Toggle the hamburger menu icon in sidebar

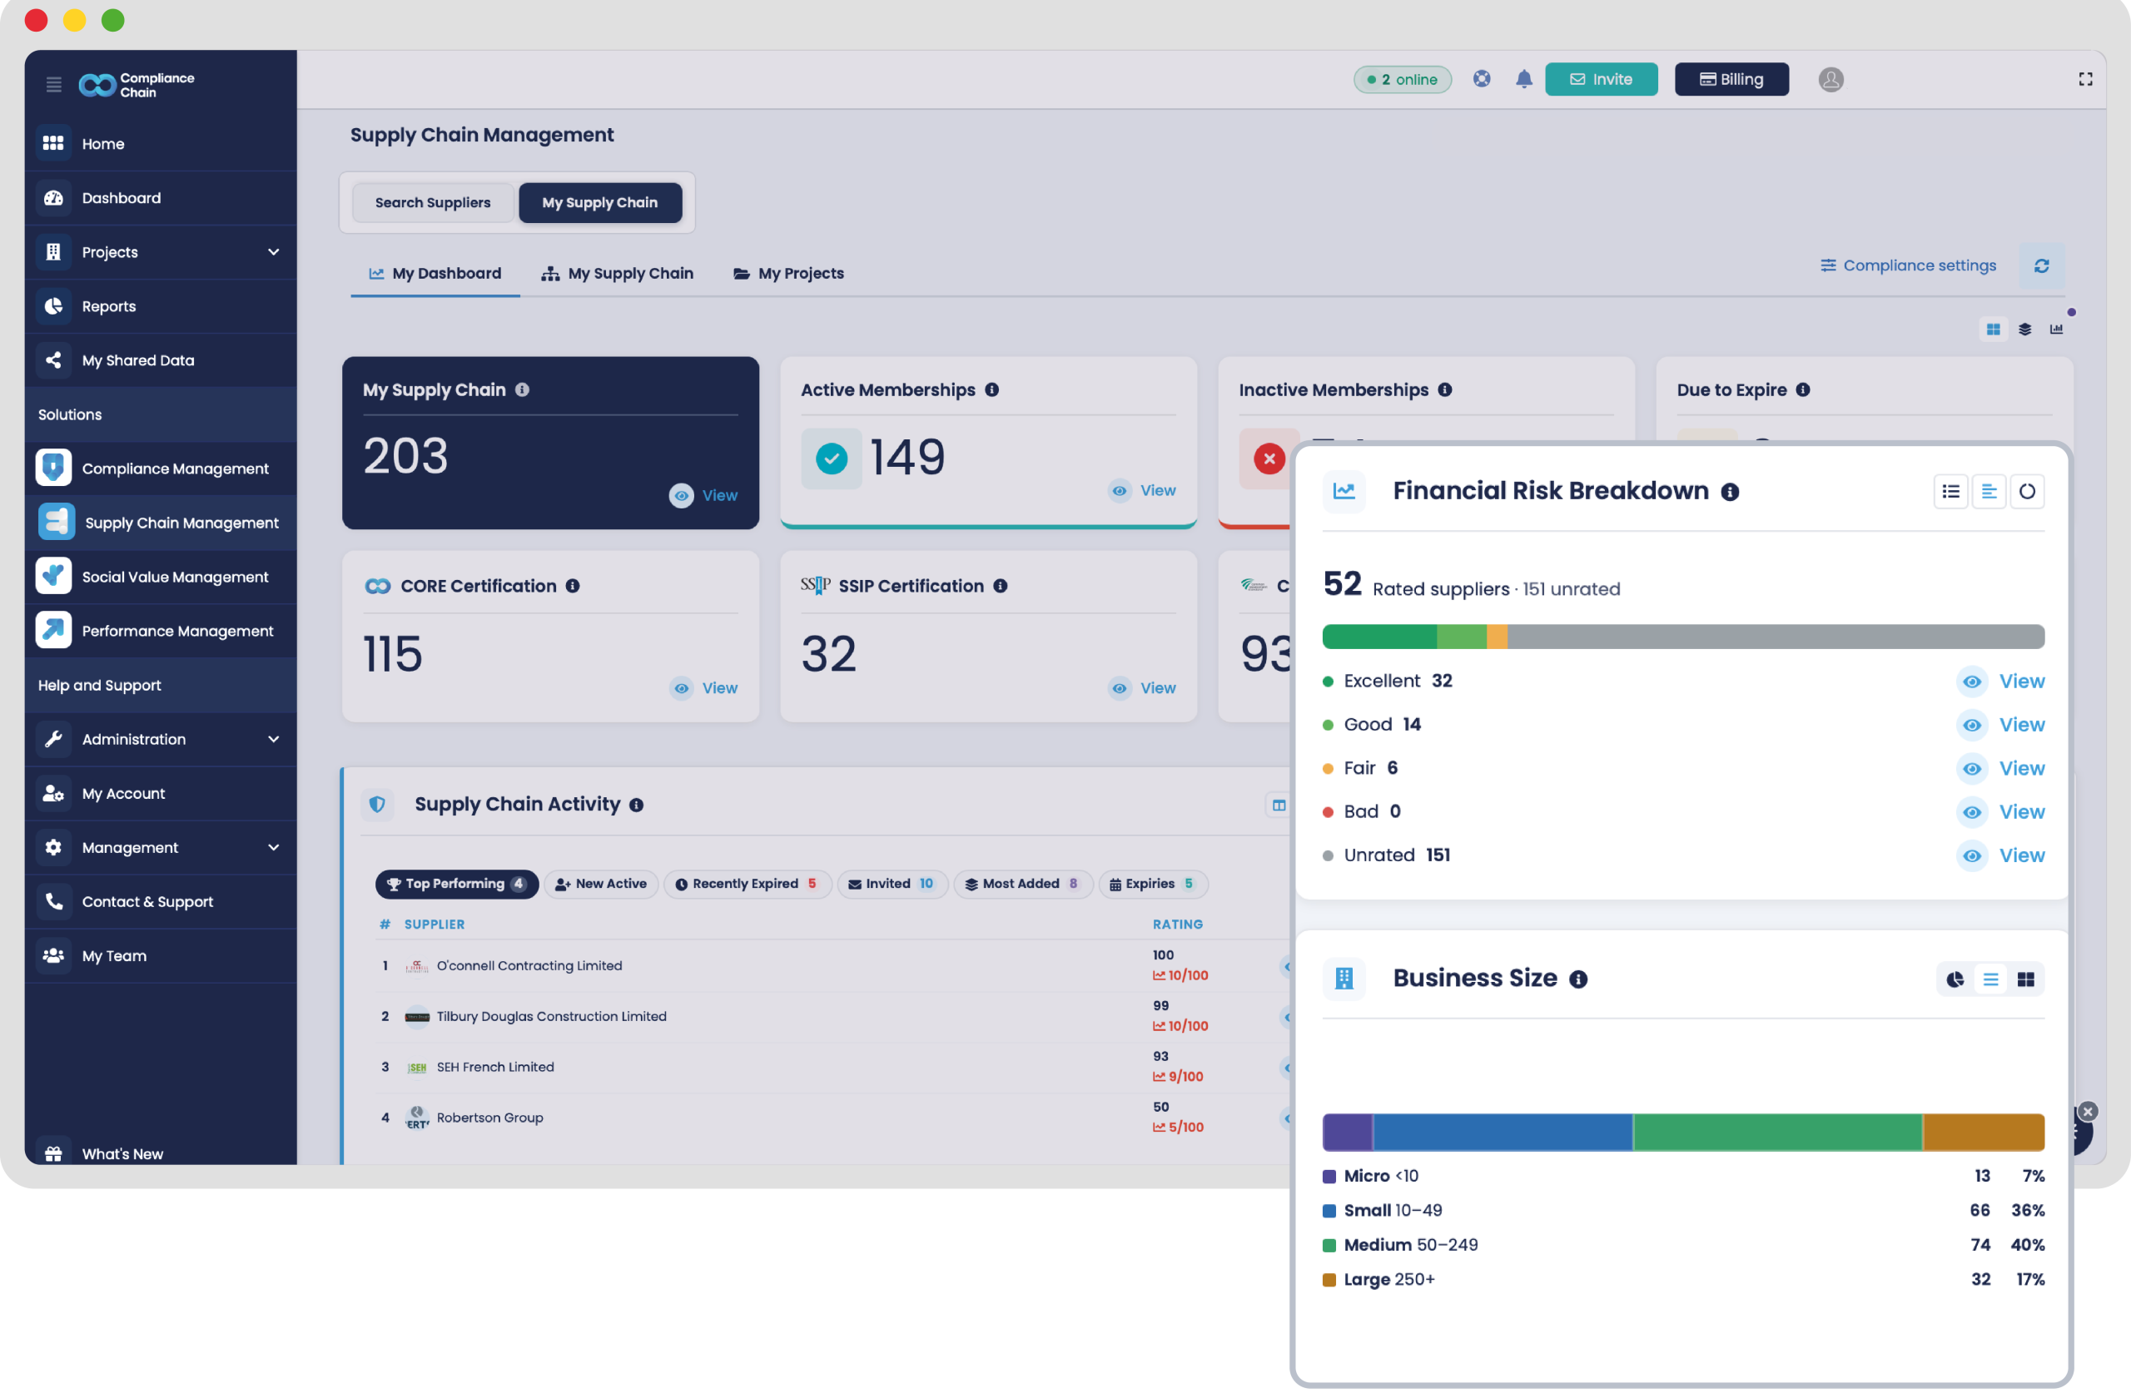pyautogui.click(x=54, y=85)
